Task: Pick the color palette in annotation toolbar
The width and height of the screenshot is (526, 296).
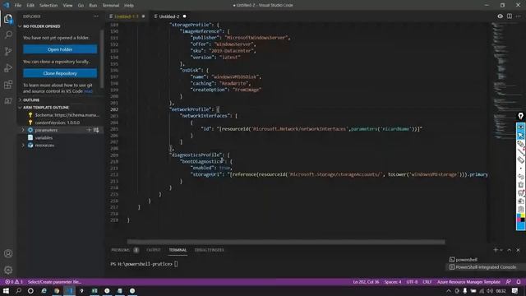Action: click(520, 218)
